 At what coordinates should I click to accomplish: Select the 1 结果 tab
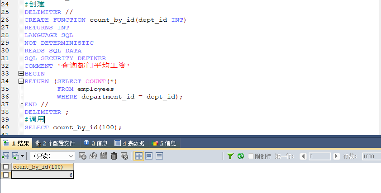tap(16, 143)
